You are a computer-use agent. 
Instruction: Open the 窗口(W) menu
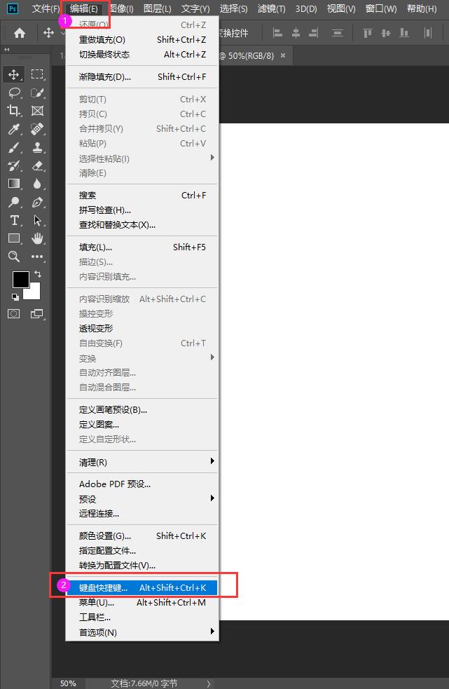pyautogui.click(x=381, y=9)
